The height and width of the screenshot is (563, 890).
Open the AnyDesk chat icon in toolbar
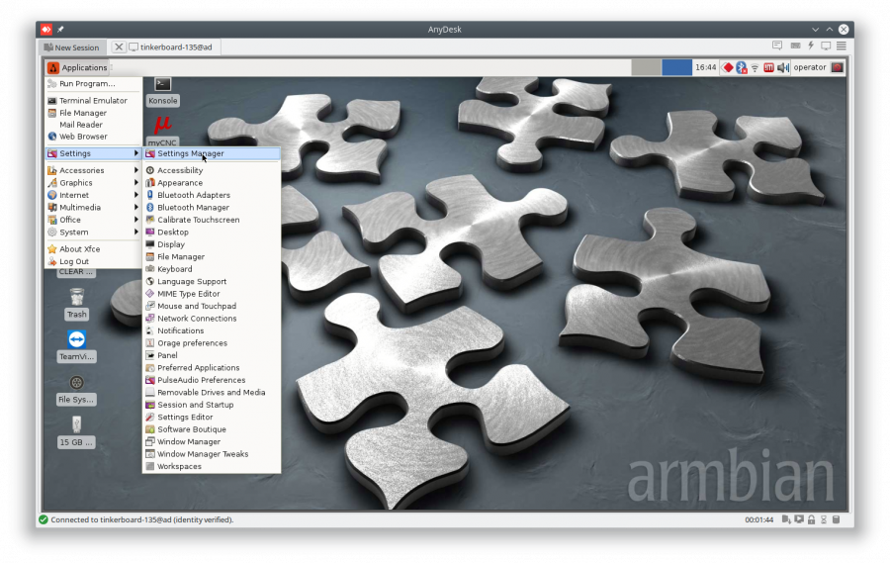coord(777,47)
